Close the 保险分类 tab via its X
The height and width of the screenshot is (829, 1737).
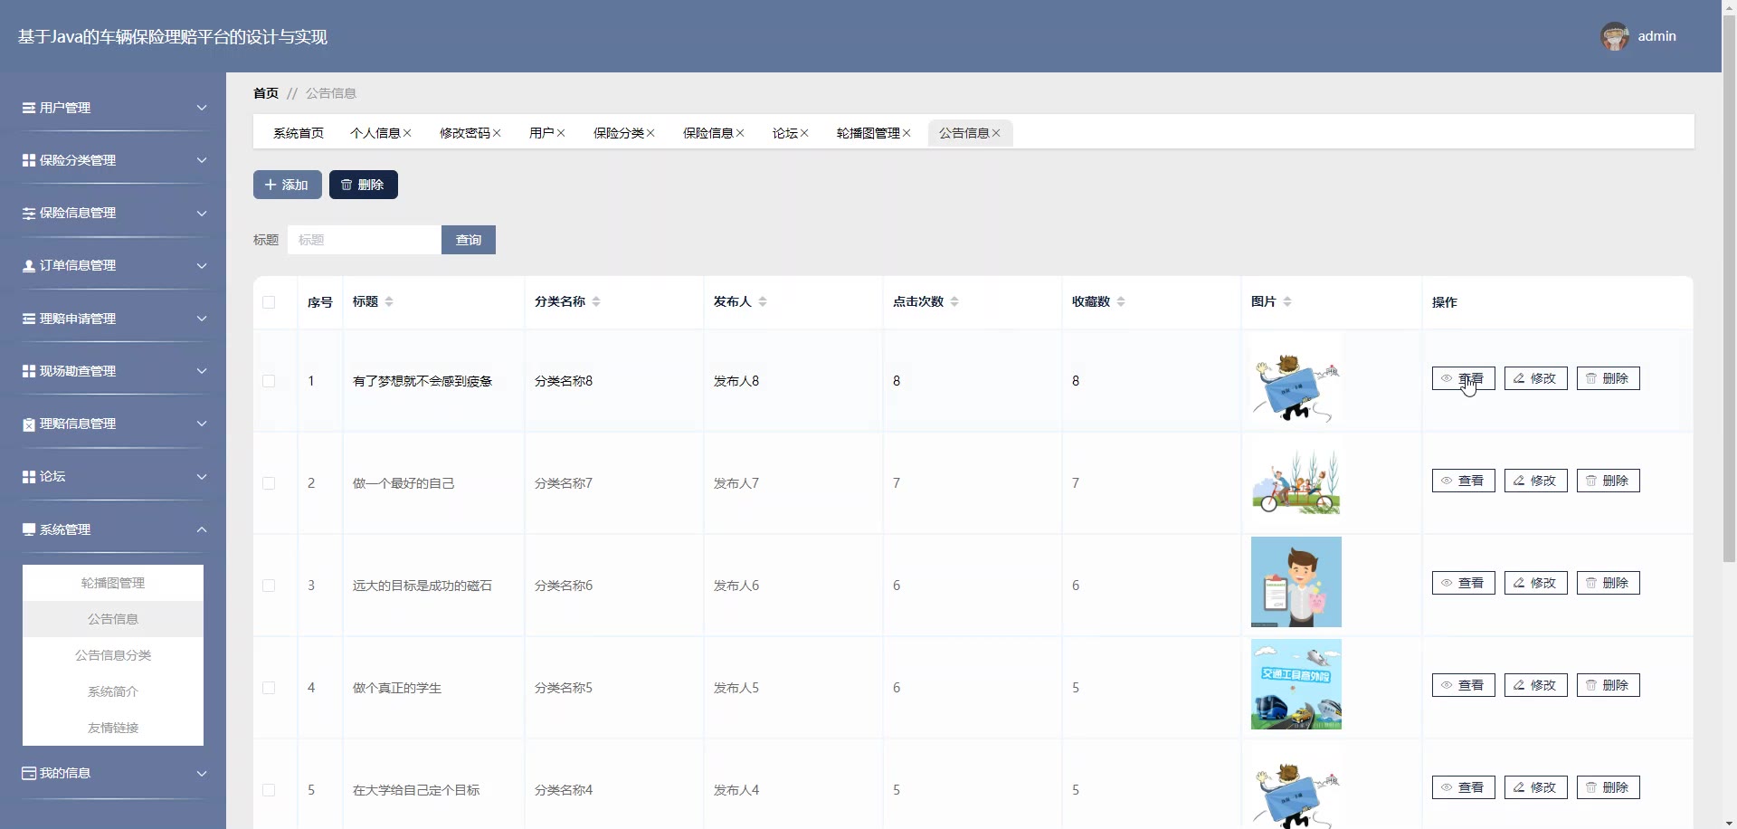[650, 133]
